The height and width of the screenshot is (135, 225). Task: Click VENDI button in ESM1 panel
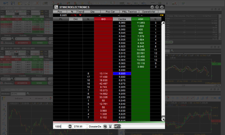click(x=39, y=43)
